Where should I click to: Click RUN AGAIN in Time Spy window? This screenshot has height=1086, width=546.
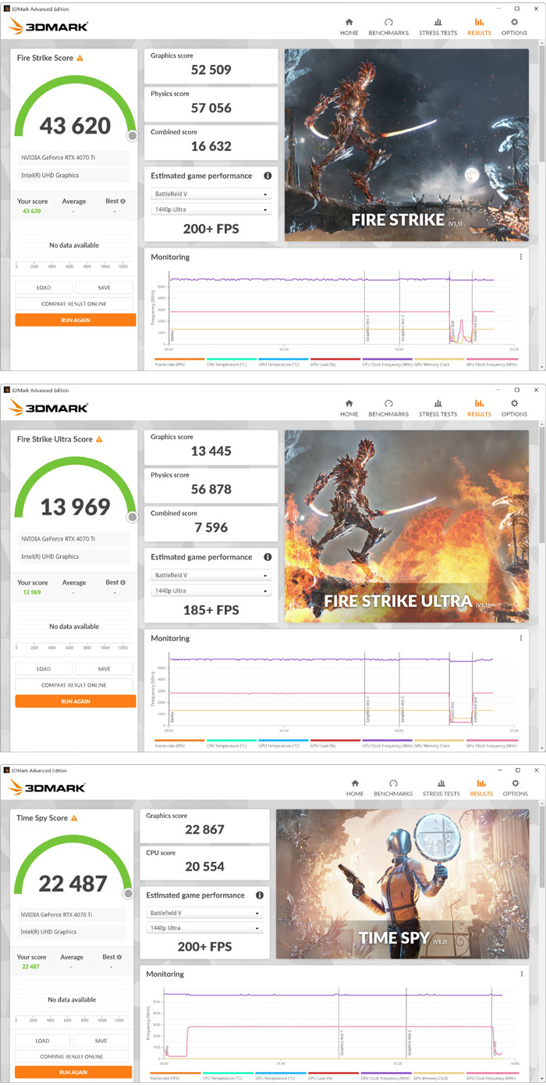[x=73, y=1072]
